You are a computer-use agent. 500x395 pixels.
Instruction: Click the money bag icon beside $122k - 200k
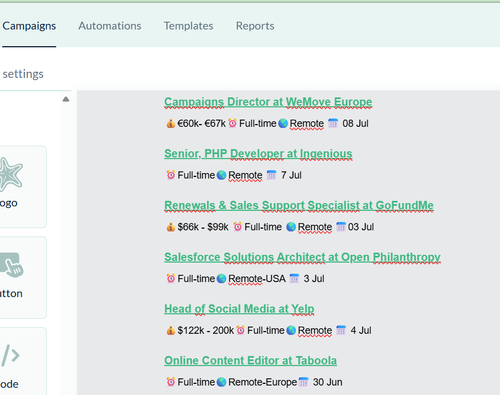(171, 330)
